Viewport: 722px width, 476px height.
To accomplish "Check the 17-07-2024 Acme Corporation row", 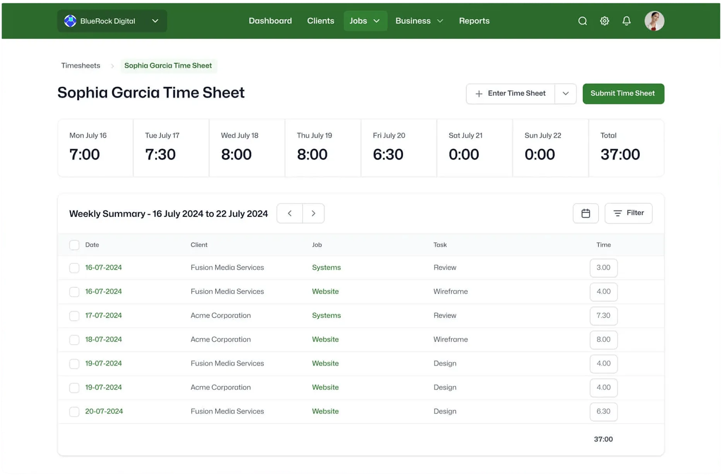I will 74,316.
